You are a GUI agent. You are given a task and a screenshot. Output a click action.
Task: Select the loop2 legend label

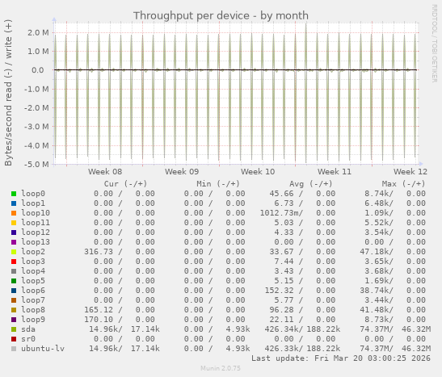33,252
